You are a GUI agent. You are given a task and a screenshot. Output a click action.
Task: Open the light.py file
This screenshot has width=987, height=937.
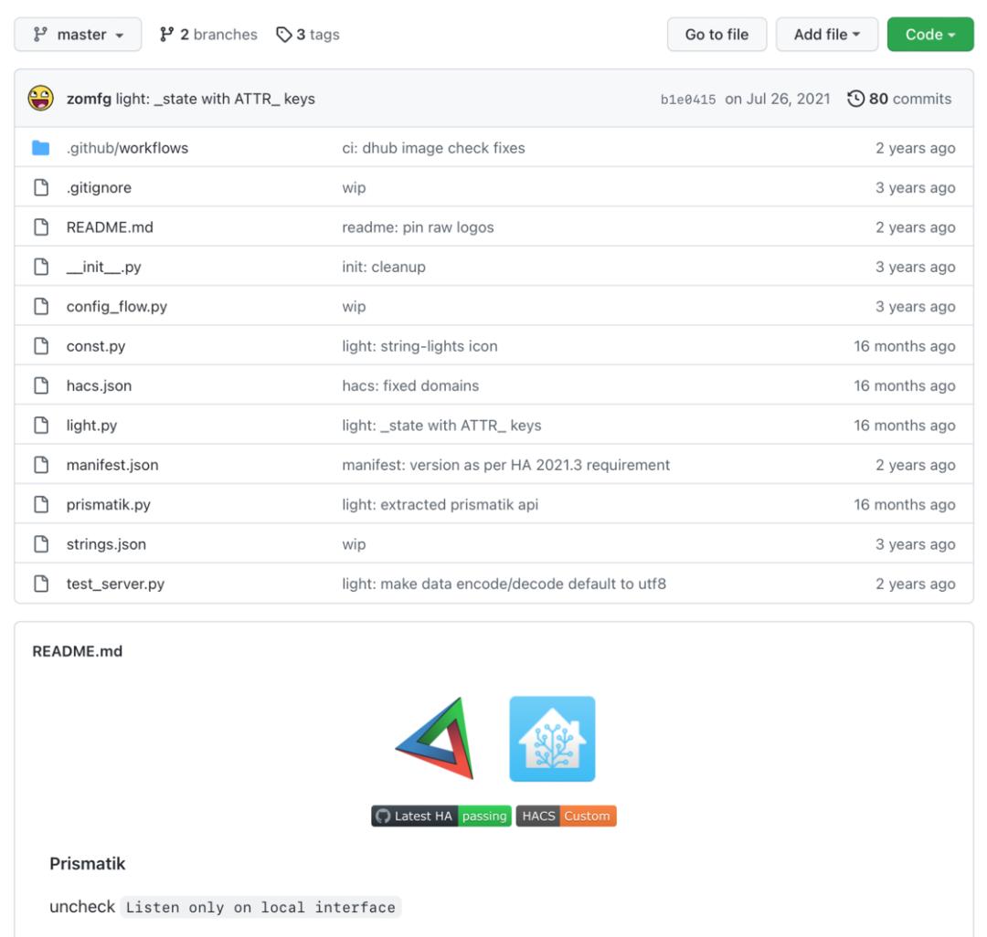pos(92,425)
